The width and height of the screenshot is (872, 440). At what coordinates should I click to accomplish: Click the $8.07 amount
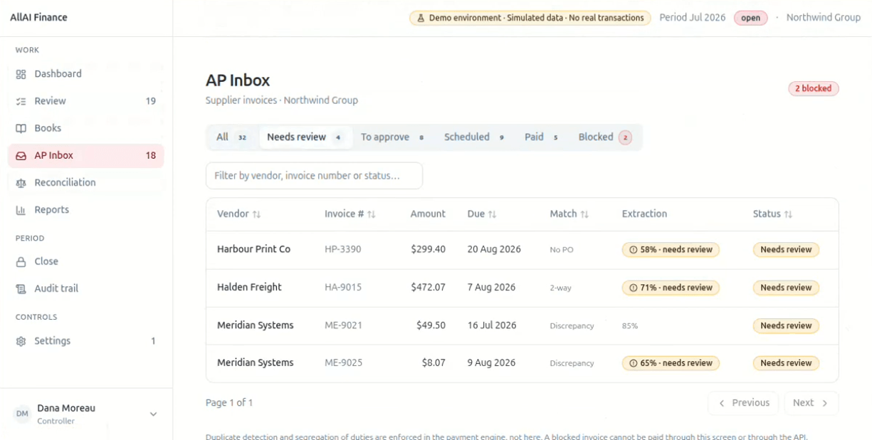(x=434, y=363)
